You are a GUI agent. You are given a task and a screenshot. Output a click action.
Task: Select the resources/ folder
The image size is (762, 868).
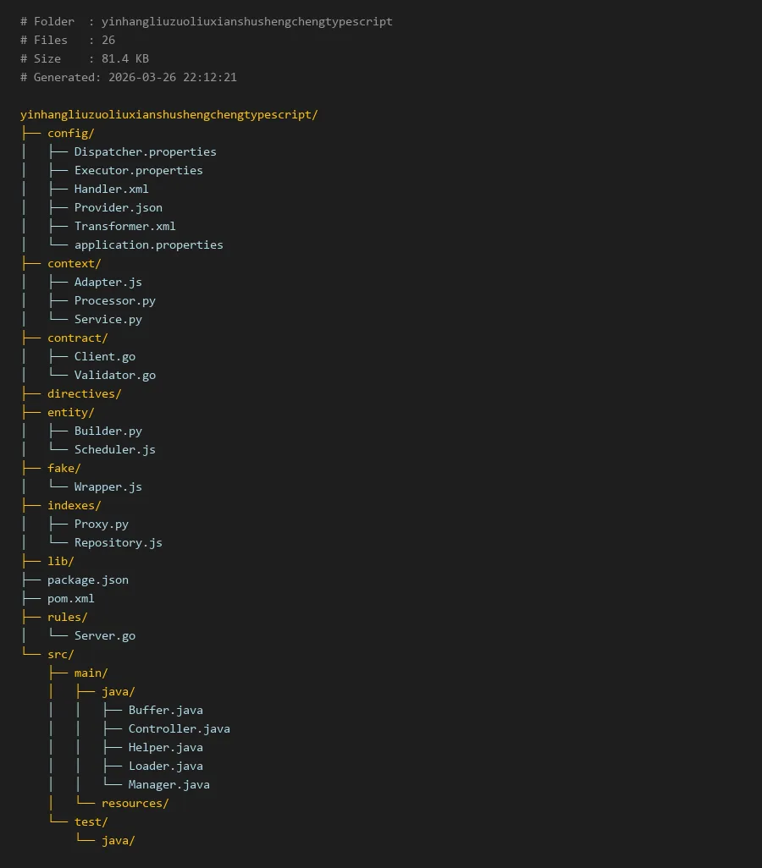click(135, 803)
